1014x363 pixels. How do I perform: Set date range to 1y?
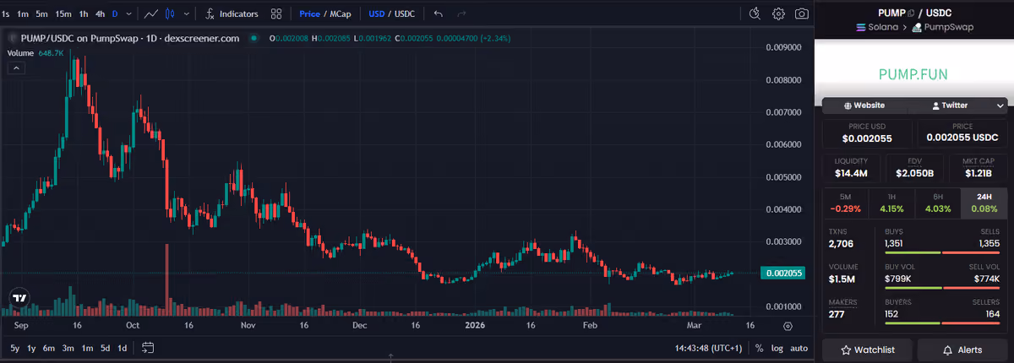(x=32, y=348)
